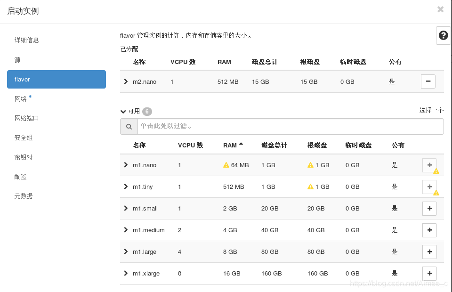The height and width of the screenshot is (292, 452).
Task: Add the m1.xlarge flavor with plus button
Action: tap(429, 273)
